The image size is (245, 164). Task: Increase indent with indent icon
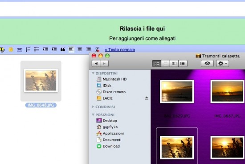54,49
